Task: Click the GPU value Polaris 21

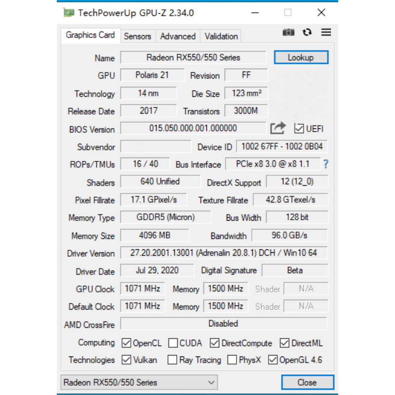Action: [152, 75]
